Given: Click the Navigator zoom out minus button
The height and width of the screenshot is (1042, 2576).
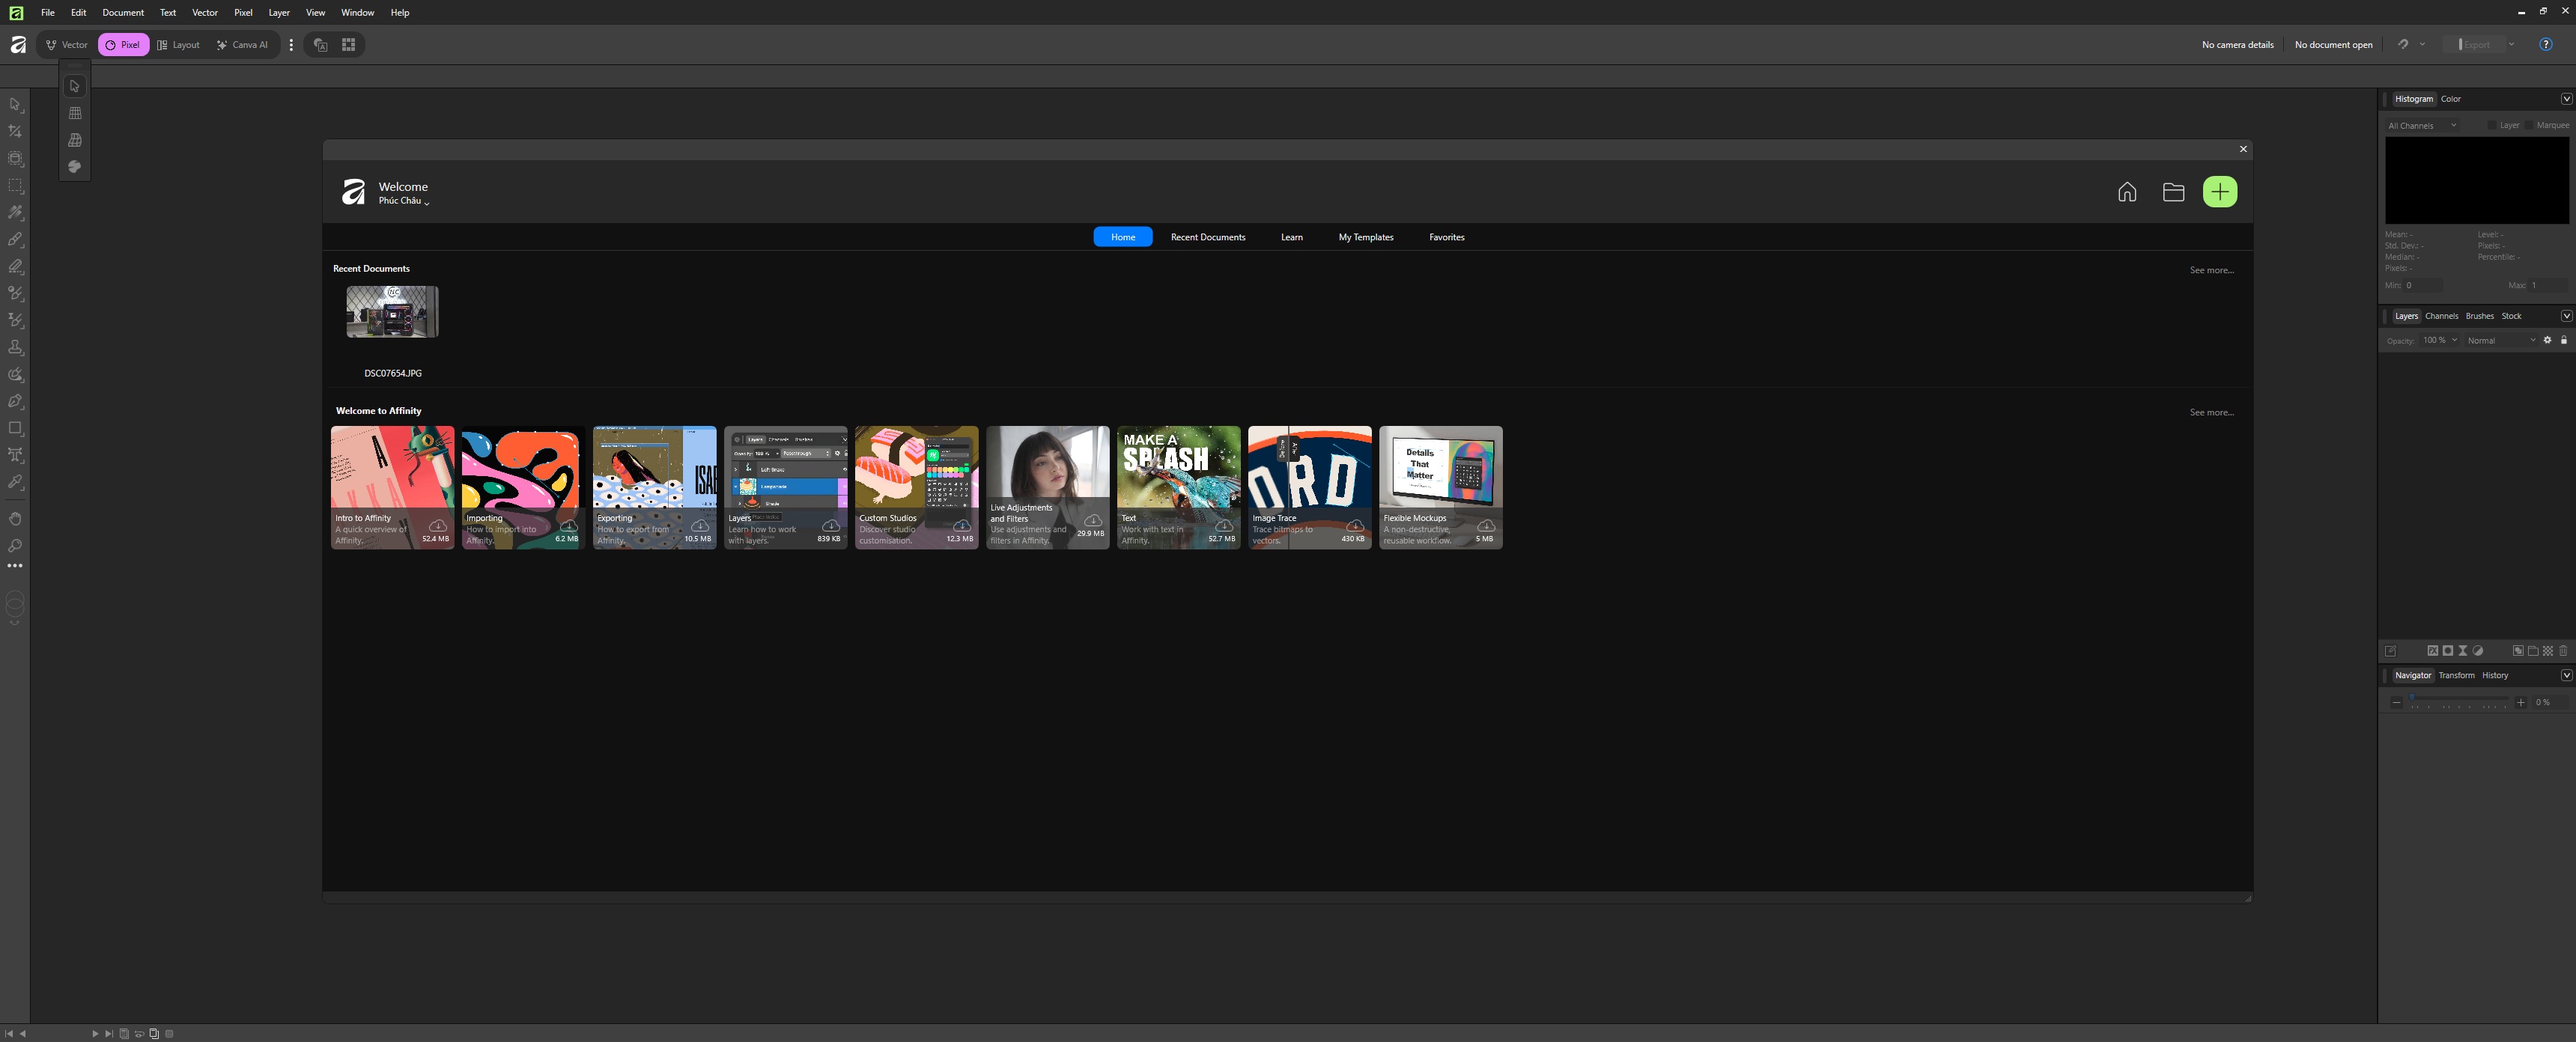Looking at the screenshot, I should [2396, 702].
